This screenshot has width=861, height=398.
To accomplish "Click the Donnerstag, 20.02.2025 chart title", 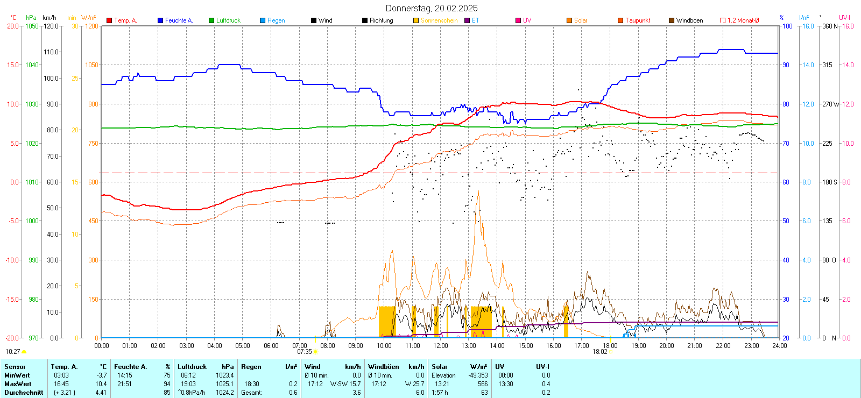I will click(431, 8).
